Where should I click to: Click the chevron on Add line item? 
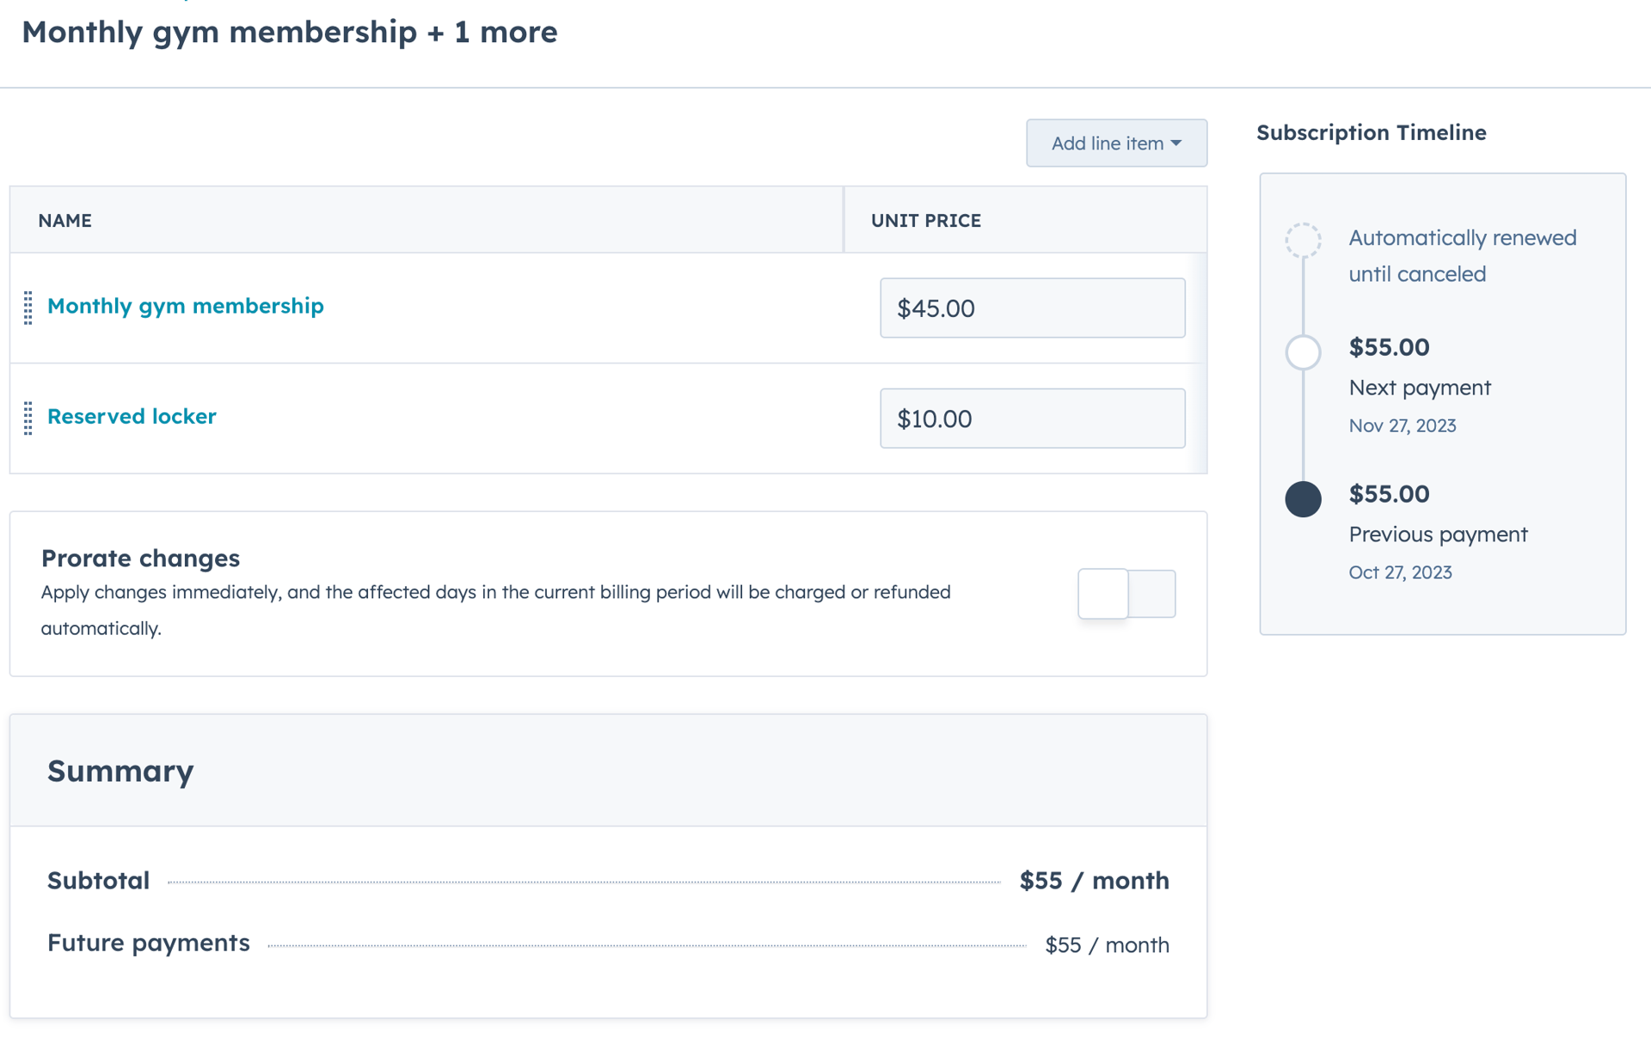(x=1177, y=143)
